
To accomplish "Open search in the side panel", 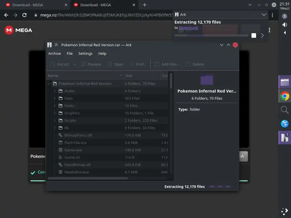I will pos(284,110).
